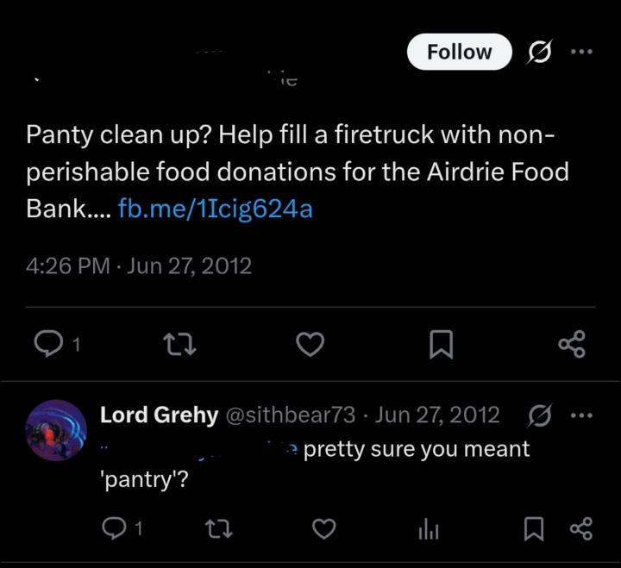Bookmark Lord Grehy's reply
Image resolution: width=621 pixels, height=568 pixels.
pyautogui.click(x=534, y=527)
